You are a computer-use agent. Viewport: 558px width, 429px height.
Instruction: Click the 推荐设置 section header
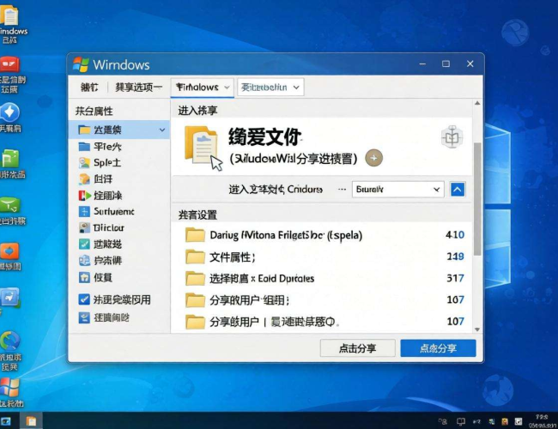click(x=197, y=214)
